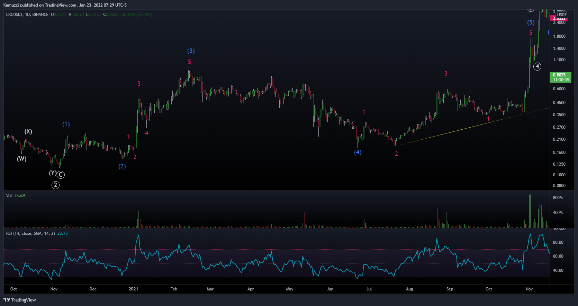The width and height of the screenshot is (578, 306).
Task: Click the Vol 43.6M indicator label
Action: (x=16, y=196)
